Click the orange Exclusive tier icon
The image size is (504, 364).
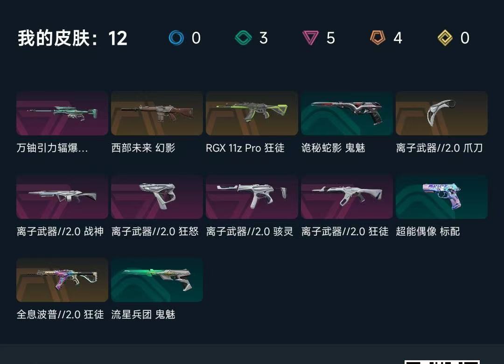click(378, 38)
